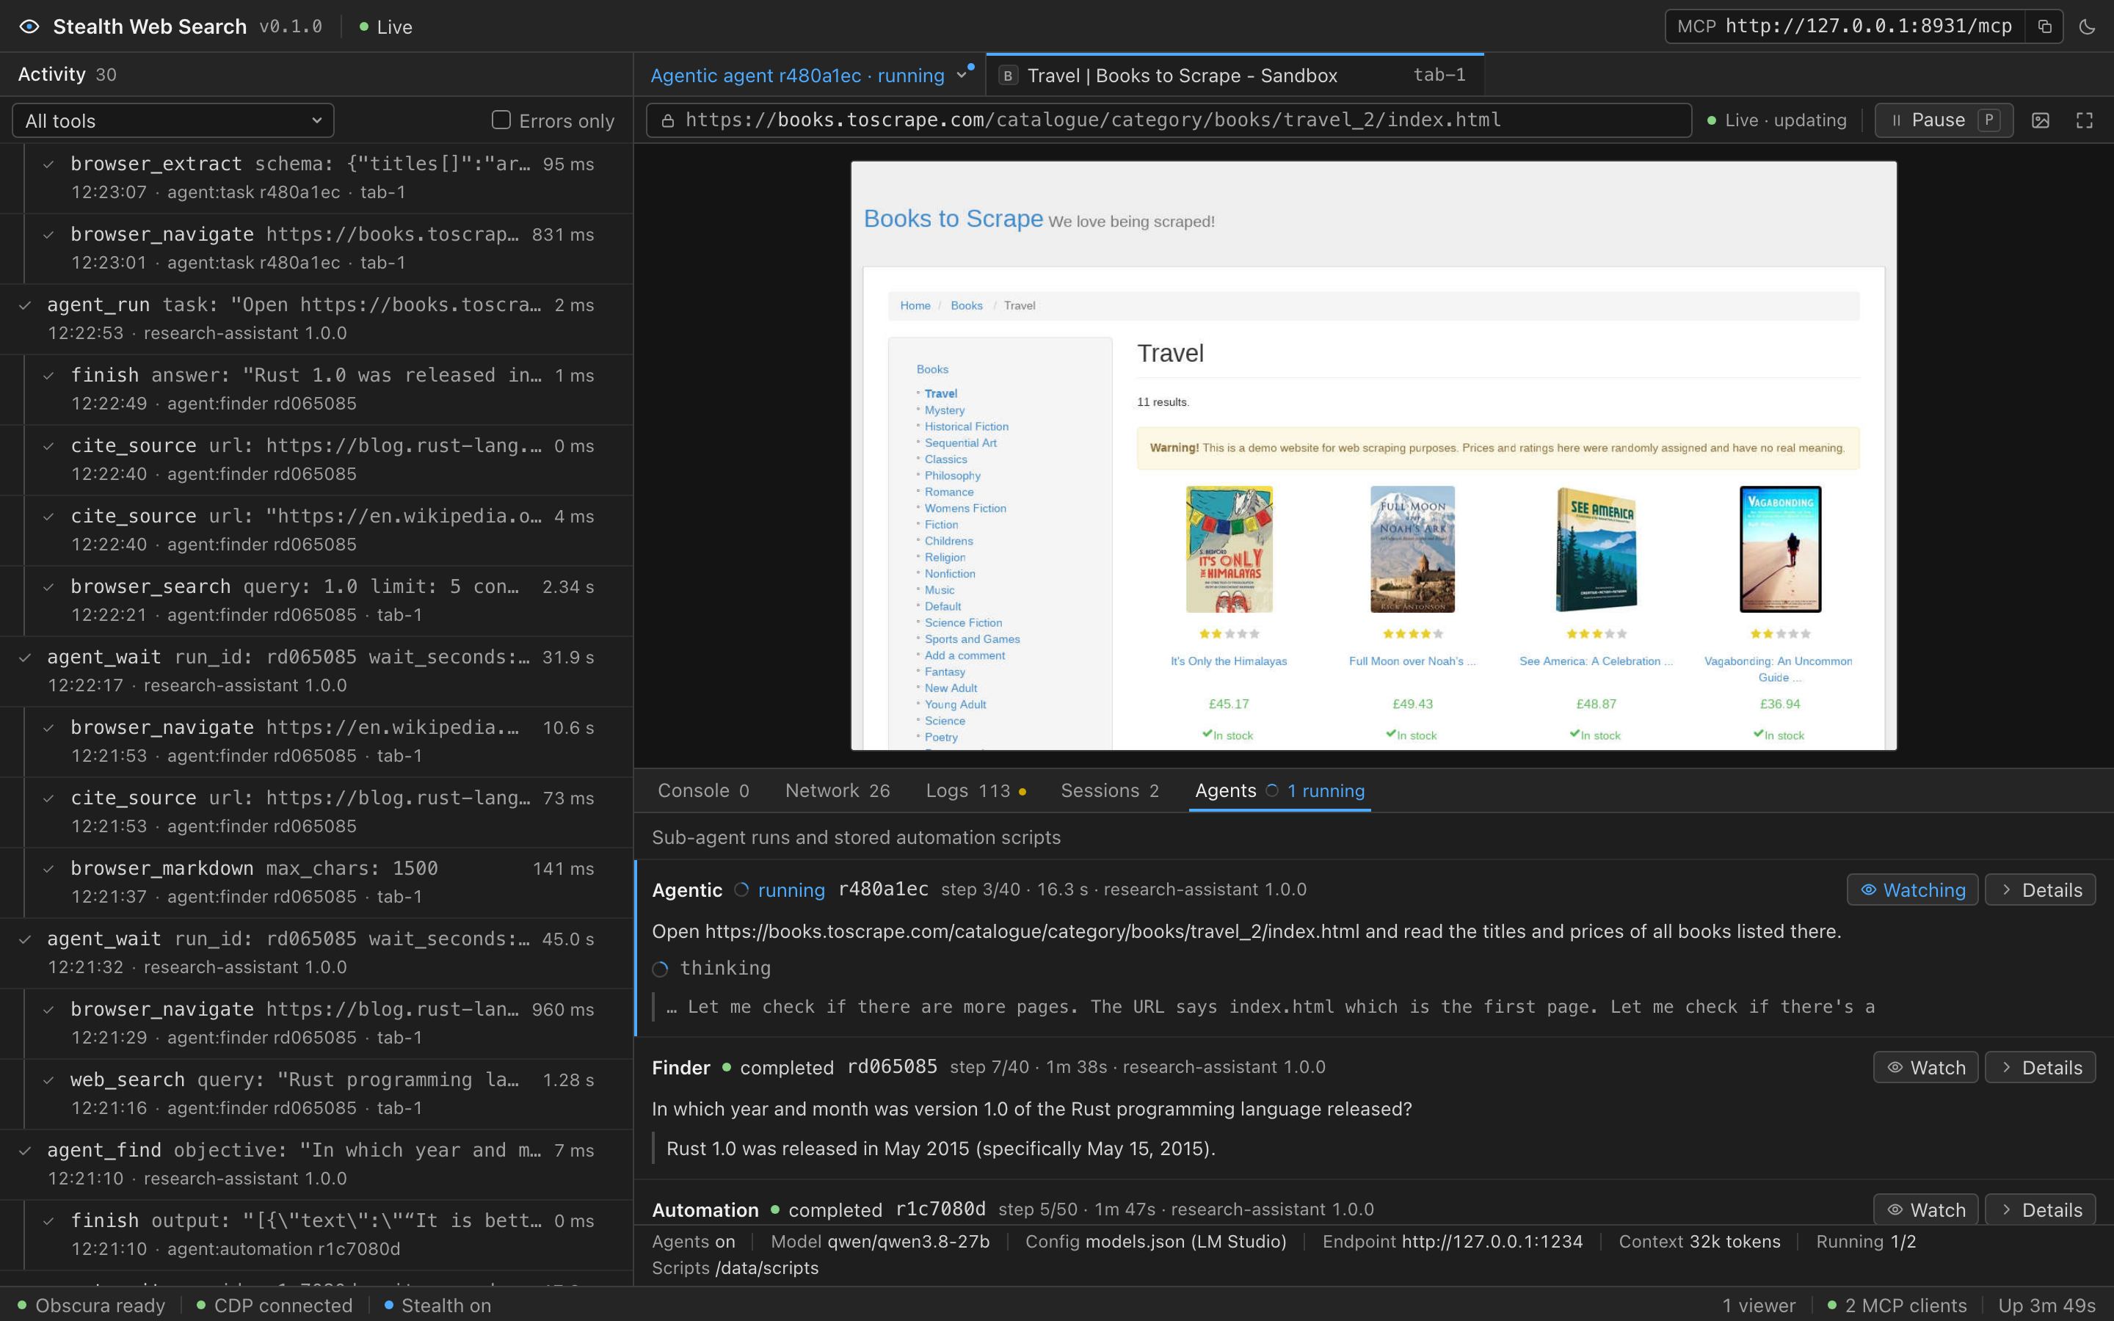
Task: Click the Stealth on status indicator
Action: click(x=437, y=1306)
